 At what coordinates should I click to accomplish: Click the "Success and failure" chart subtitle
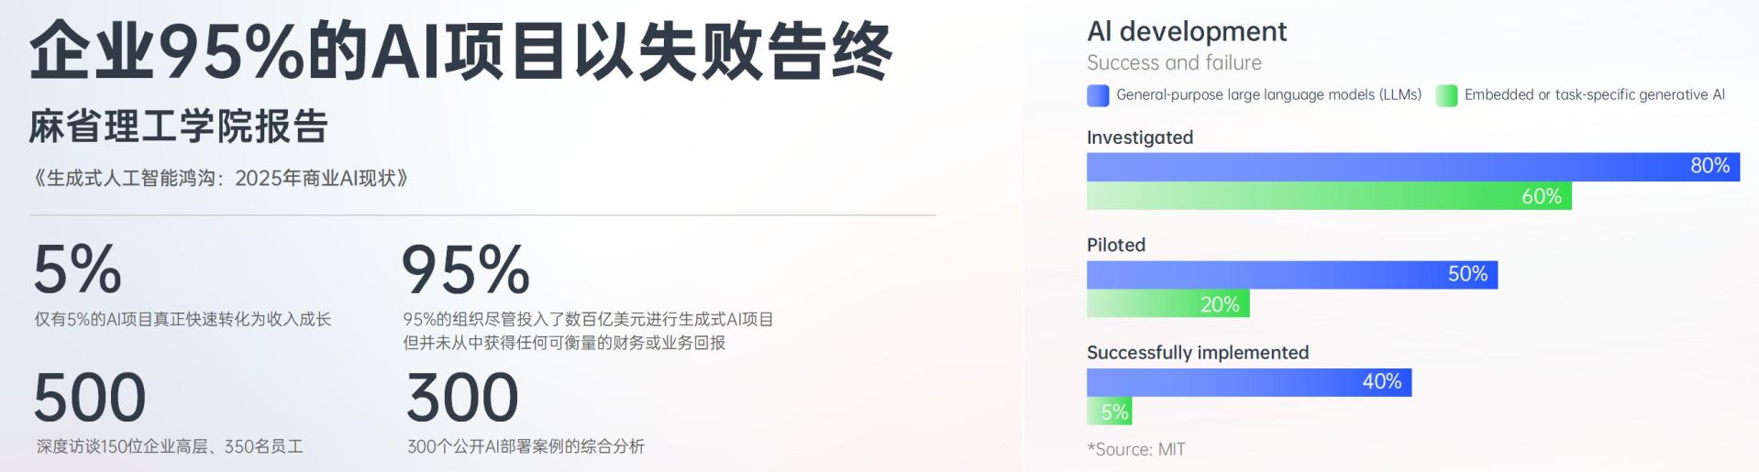tap(1174, 63)
